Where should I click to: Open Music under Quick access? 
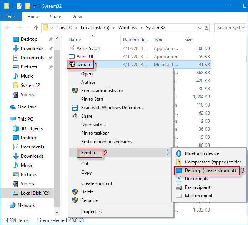tap(23, 76)
